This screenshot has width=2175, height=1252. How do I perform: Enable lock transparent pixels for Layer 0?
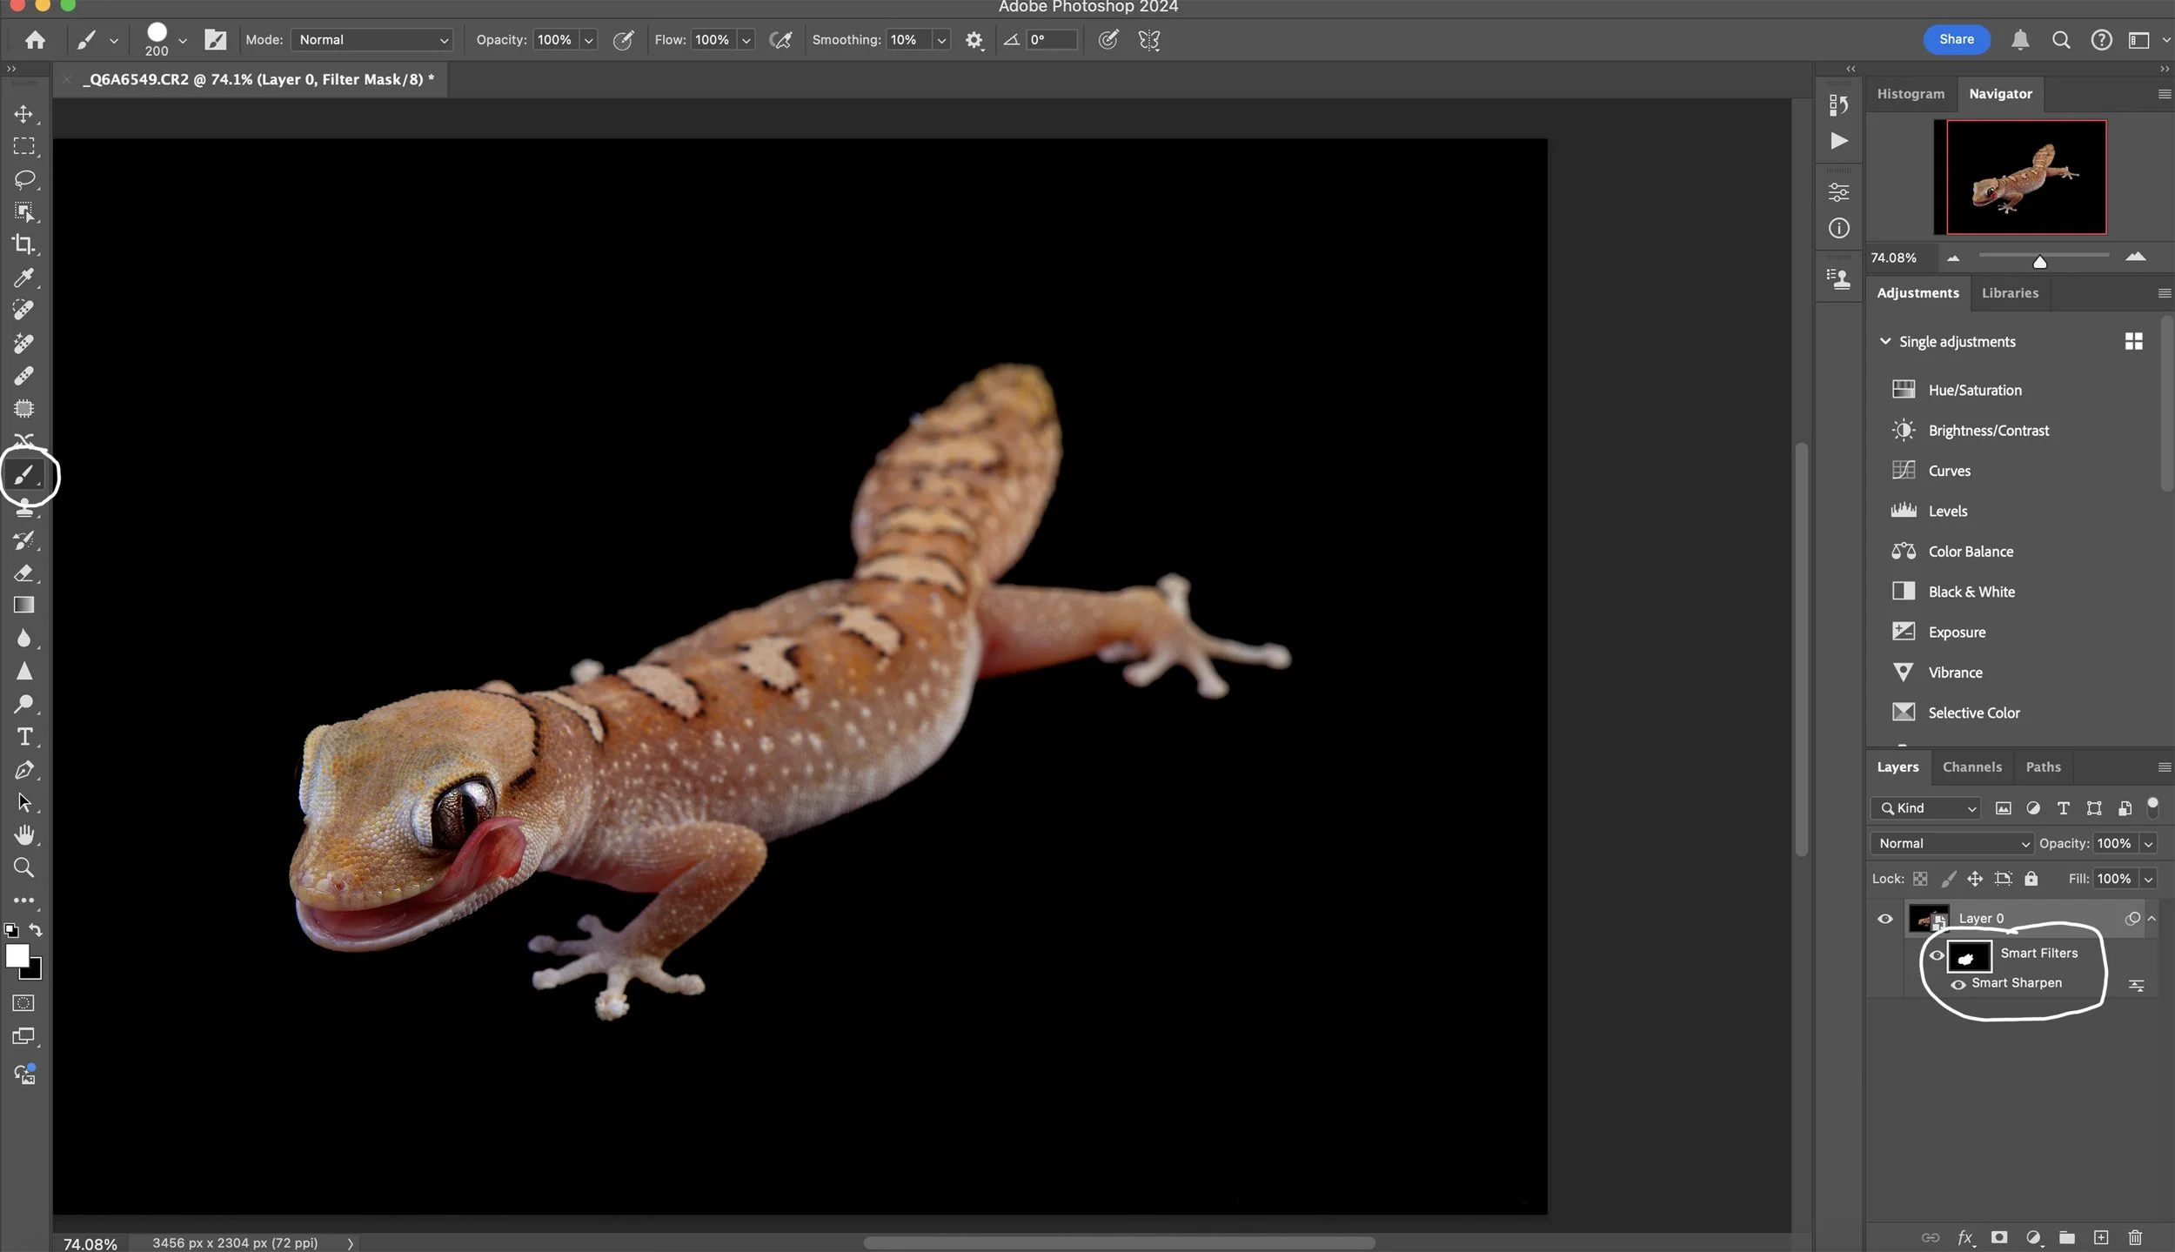pyautogui.click(x=1919, y=879)
